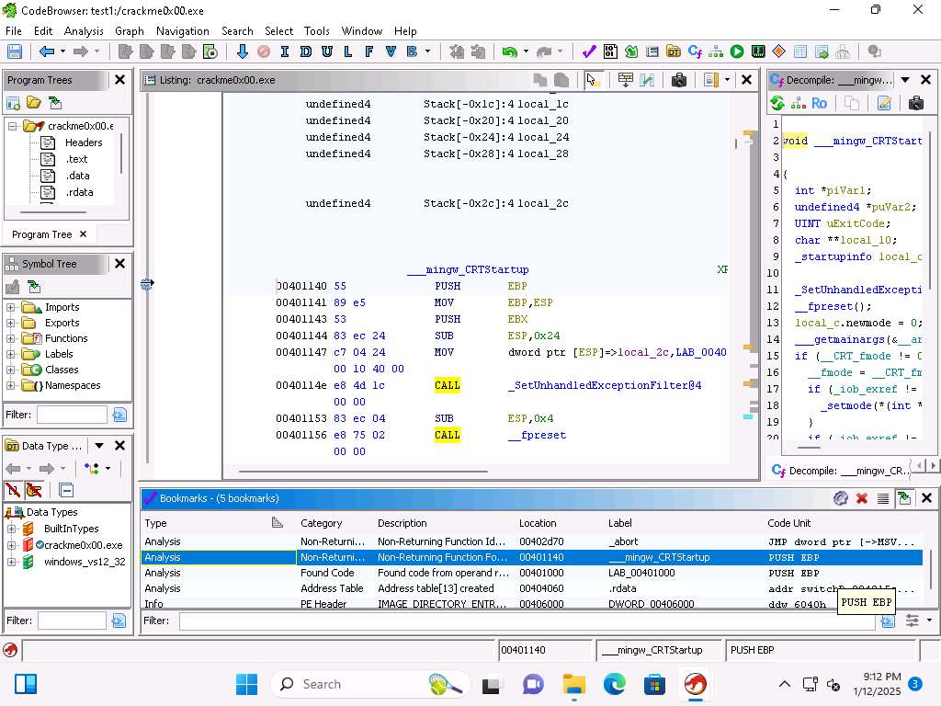Click the Listing snapshot camera icon
Image resolution: width=941 pixels, height=706 pixels.
click(679, 80)
